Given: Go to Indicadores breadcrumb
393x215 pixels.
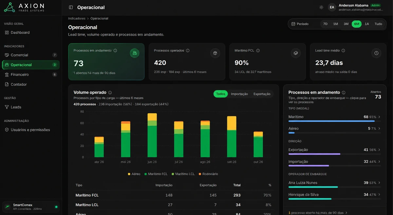Looking at the screenshot, I should (x=77, y=19).
